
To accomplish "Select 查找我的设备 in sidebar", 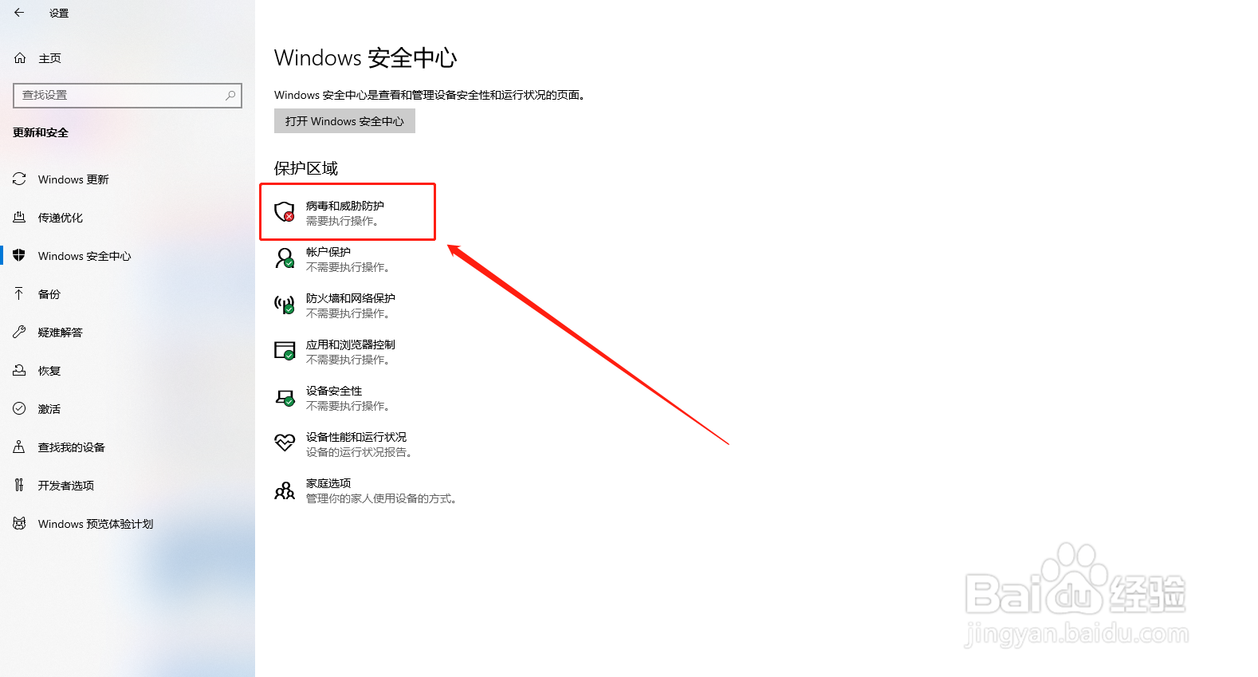I will [72, 447].
